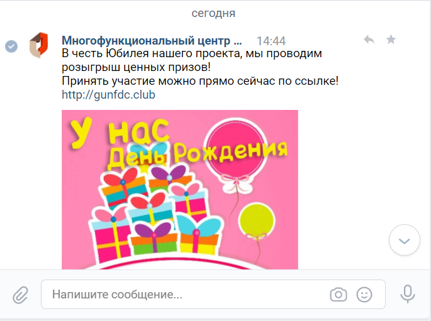
Task: Click the Принять участие message line
Action: pyautogui.click(x=200, y=81)
